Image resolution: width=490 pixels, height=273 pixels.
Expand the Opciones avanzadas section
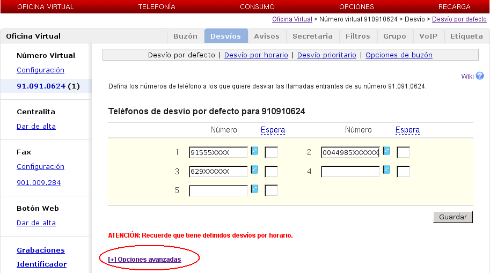(144, 260)
